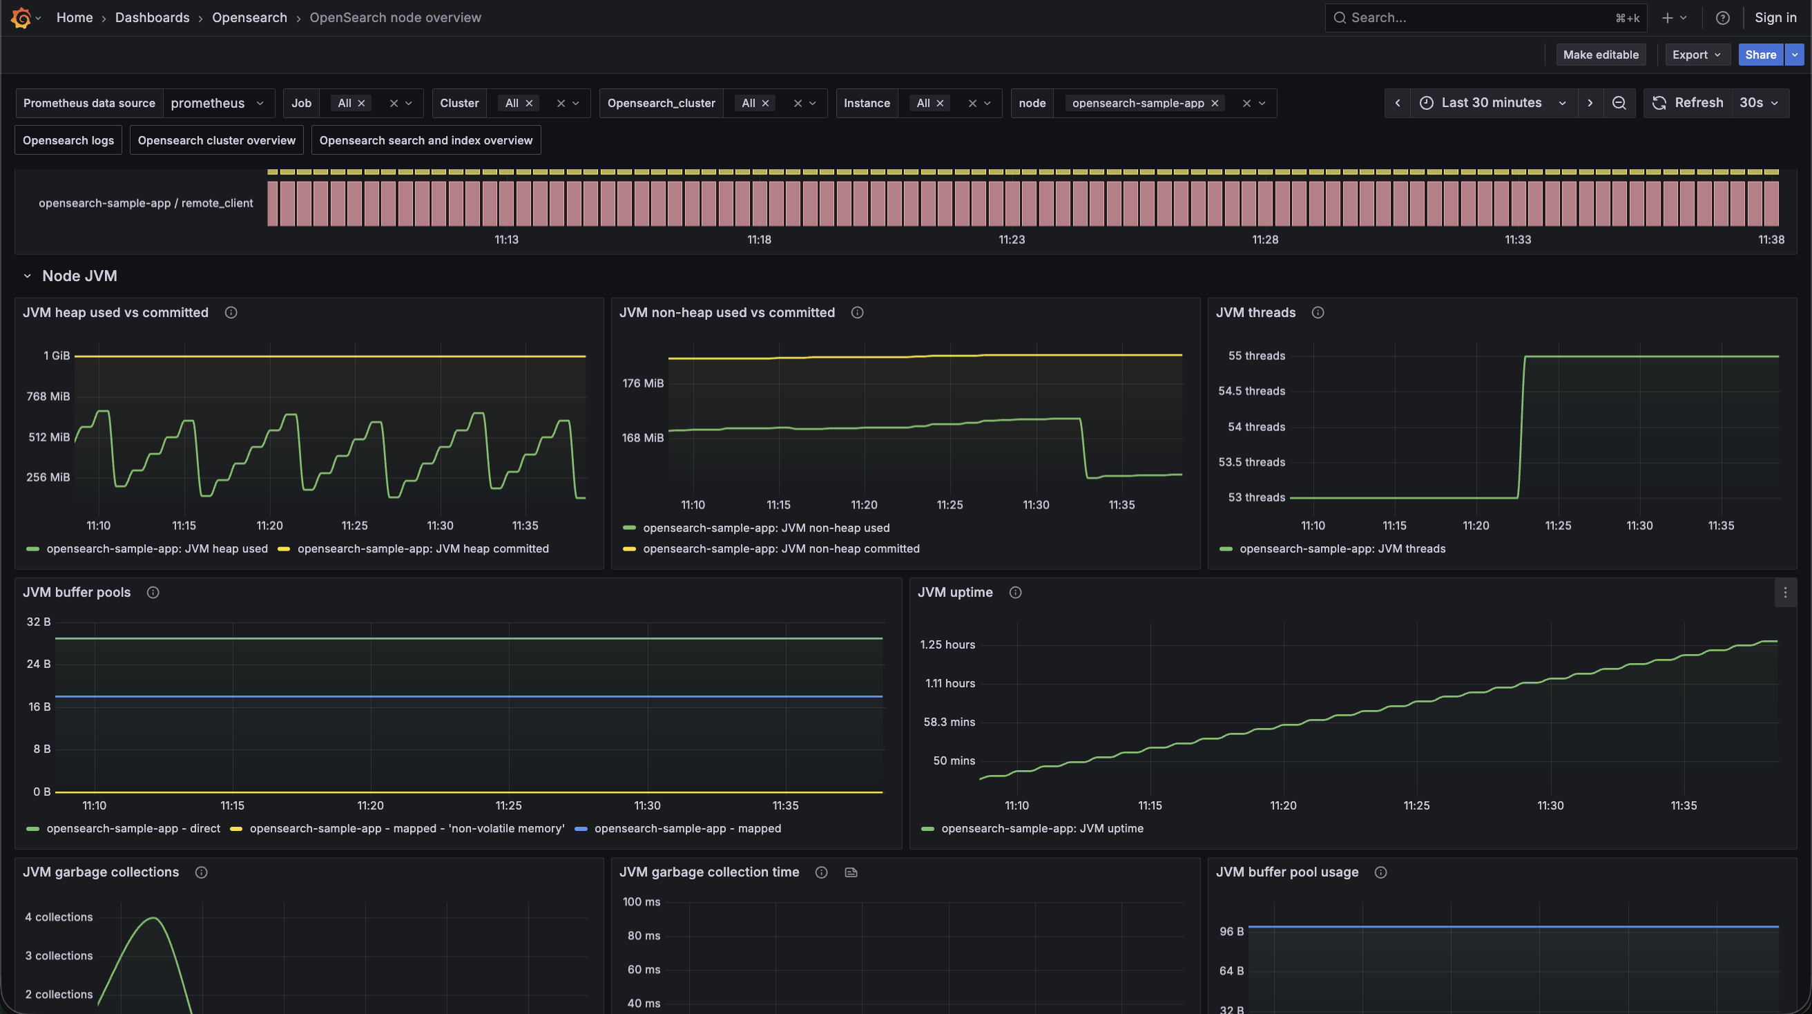
Task: Click the Make editable button
Action: tap(1600, 55)
